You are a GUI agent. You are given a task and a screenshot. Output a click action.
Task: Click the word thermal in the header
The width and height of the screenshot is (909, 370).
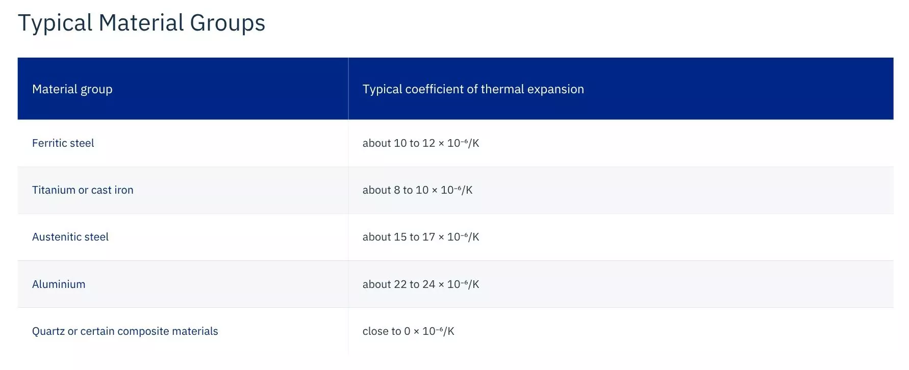tap(502, 89)
